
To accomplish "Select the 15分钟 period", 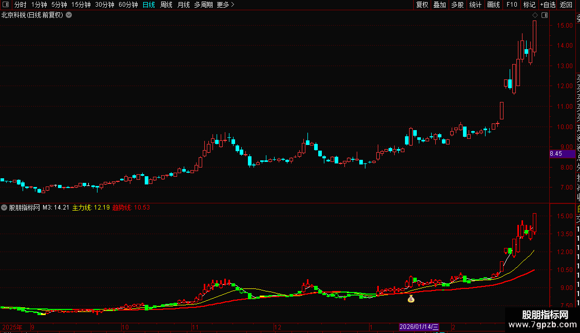I will 81,5.
